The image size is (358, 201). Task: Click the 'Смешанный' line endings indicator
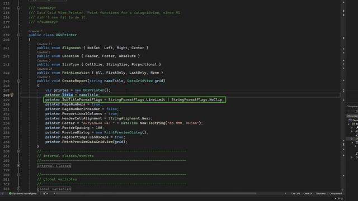[x=336, y=194]
